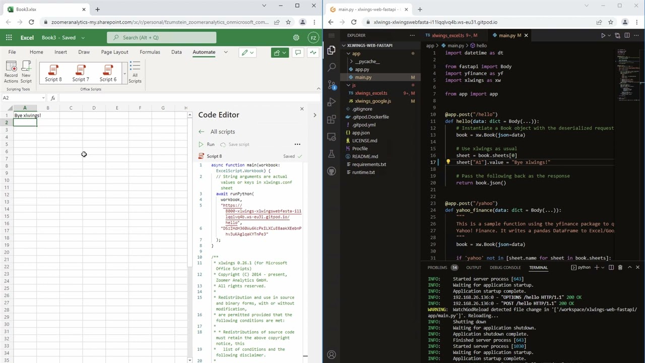Split the VS Code editor right
This screenshot has width=645, height=363.
627,35
